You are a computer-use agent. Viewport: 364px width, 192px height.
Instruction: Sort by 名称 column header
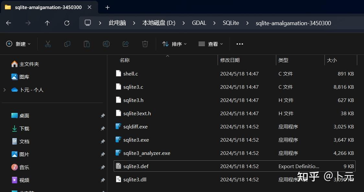124,60
